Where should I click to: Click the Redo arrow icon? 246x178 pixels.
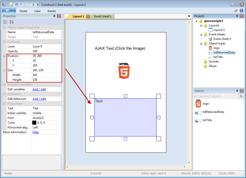(x=25, y=5)
